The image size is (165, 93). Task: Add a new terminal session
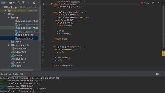coord(30,74)
